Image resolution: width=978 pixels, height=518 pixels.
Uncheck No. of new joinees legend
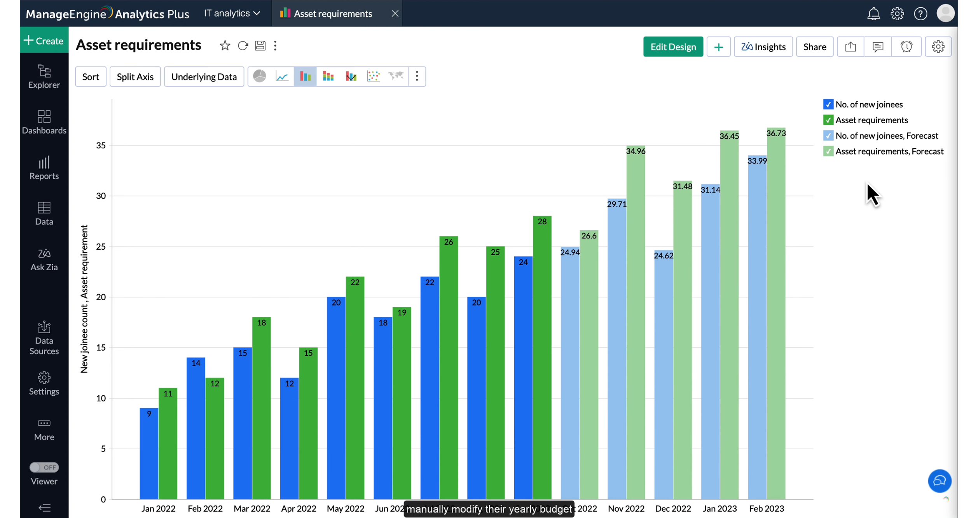tap(828, 104)
